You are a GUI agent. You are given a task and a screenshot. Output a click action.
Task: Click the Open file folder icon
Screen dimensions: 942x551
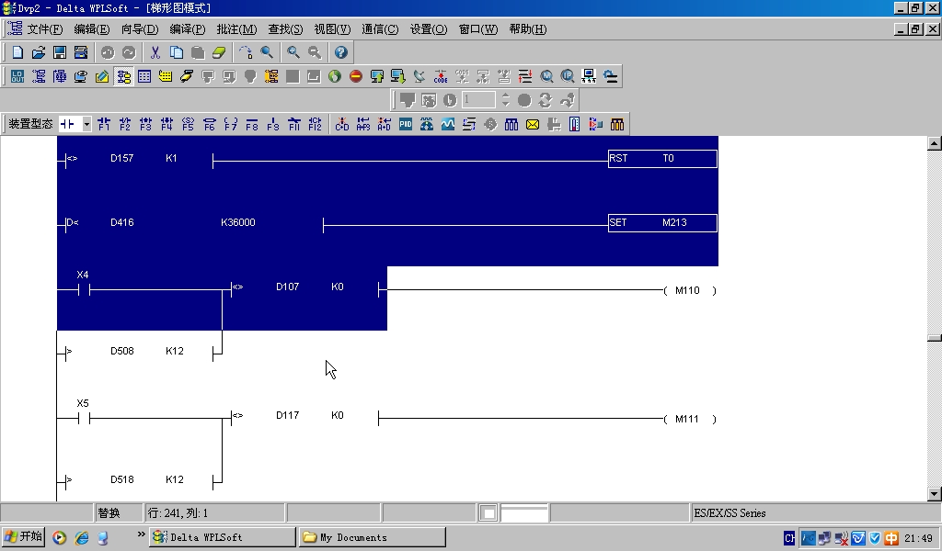[x=39, y=53]
